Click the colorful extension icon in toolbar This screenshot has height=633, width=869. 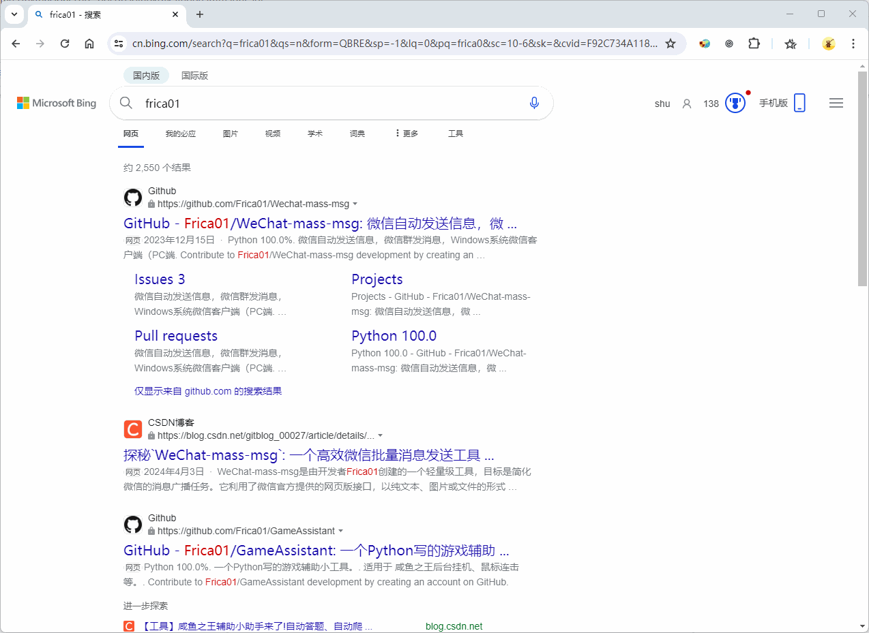[x=705, y=44]
